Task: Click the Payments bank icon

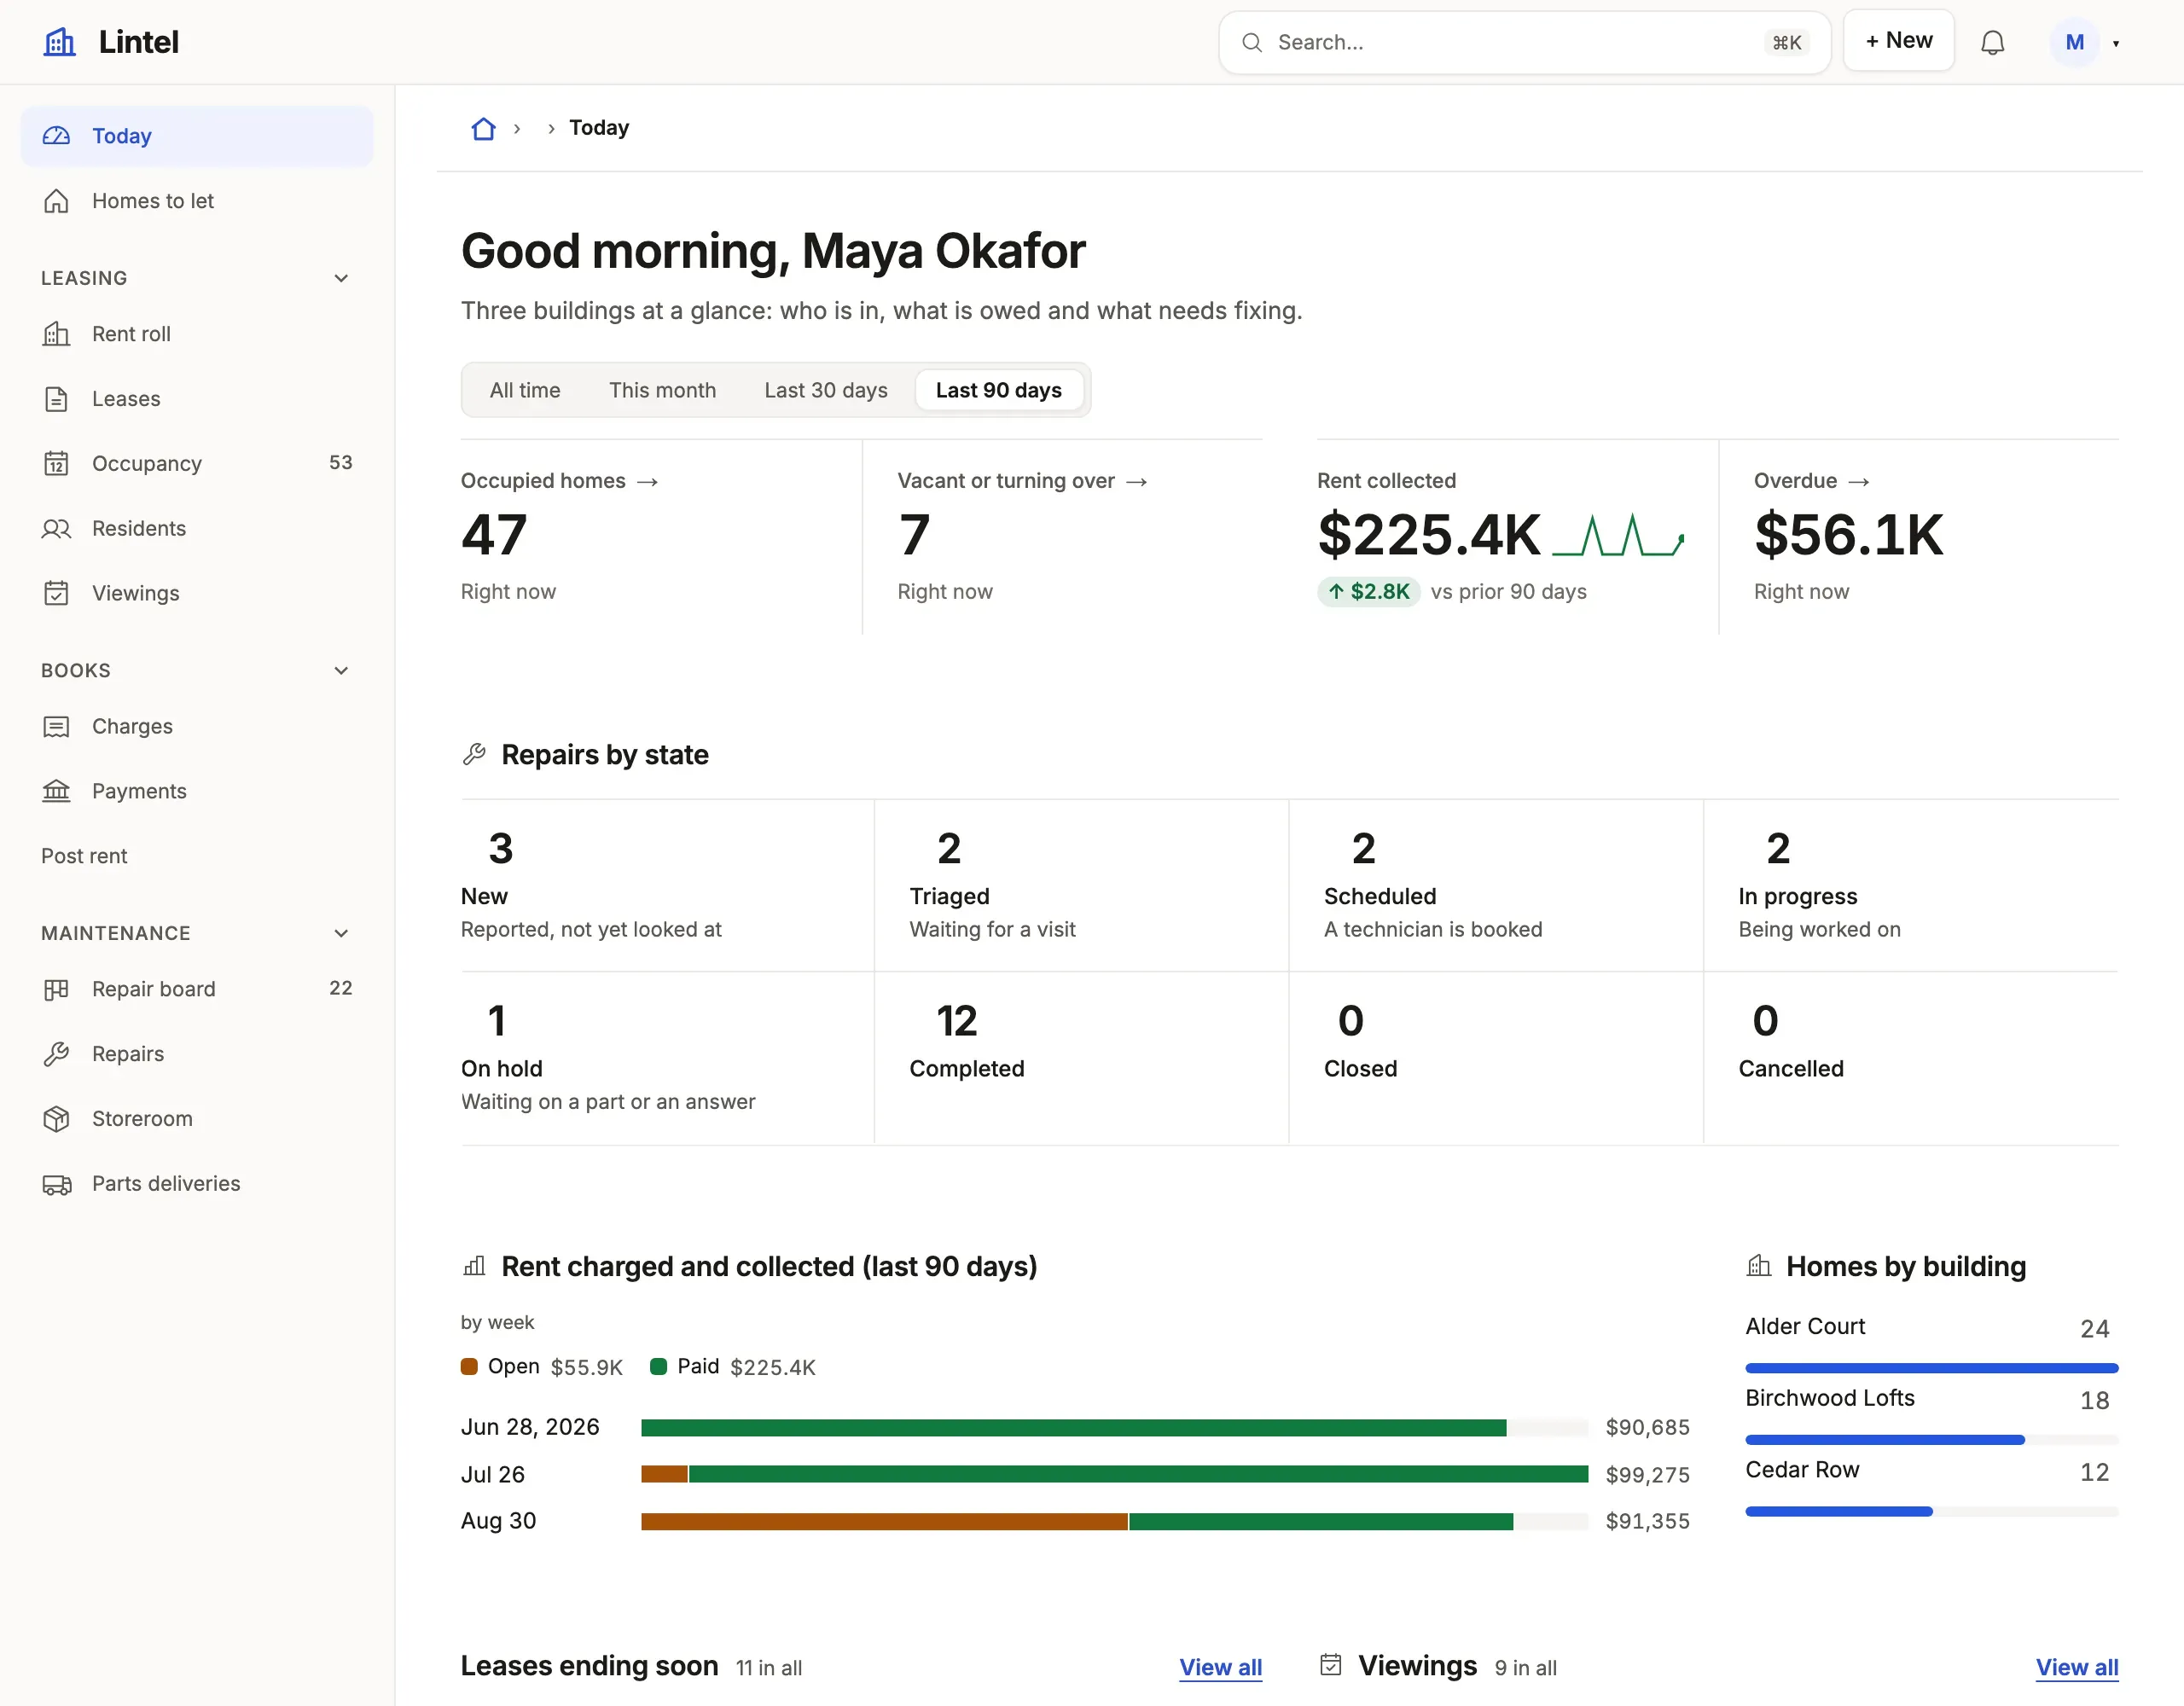Action: click(57, 792)
